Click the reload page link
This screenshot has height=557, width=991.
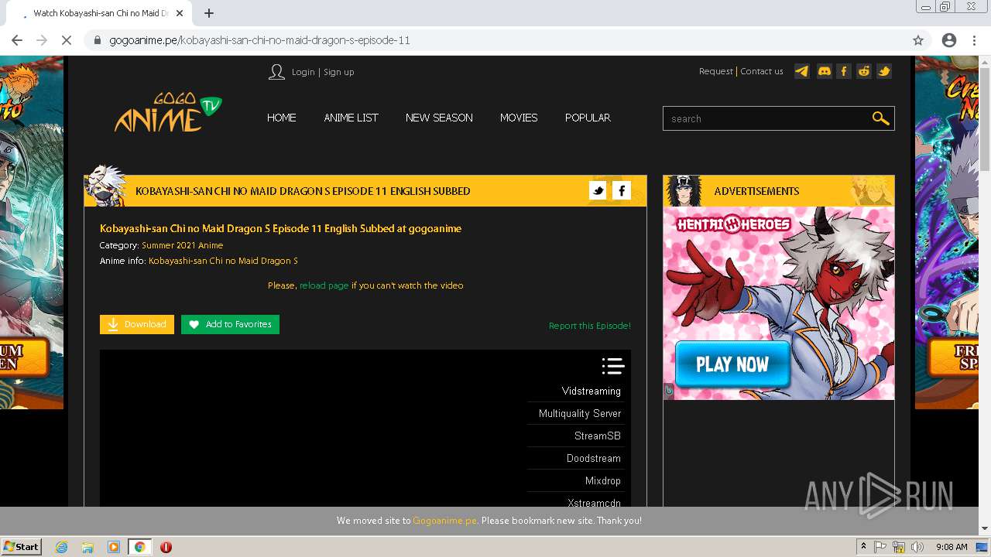(x=324, y=285)
